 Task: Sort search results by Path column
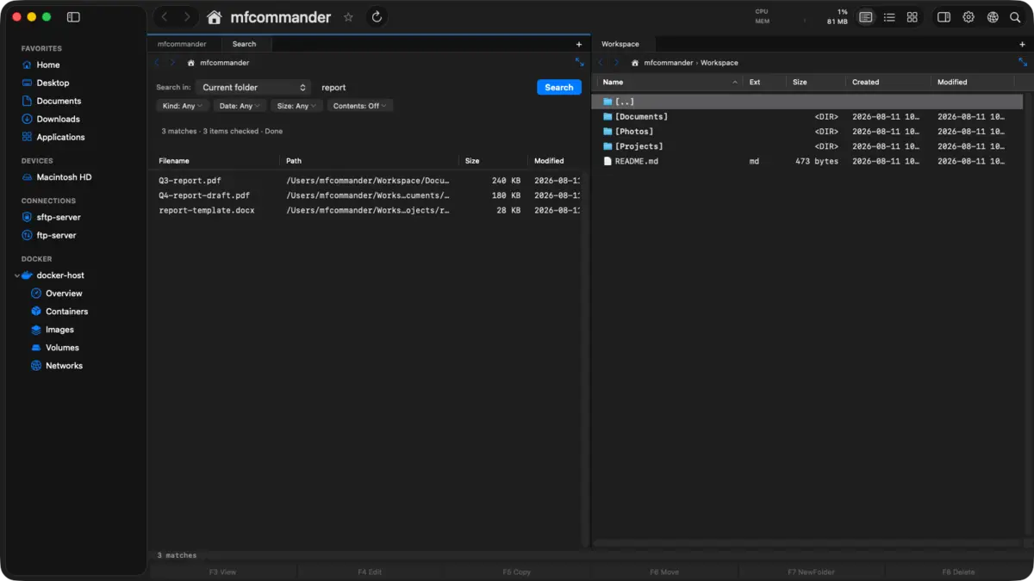(369, 161)
